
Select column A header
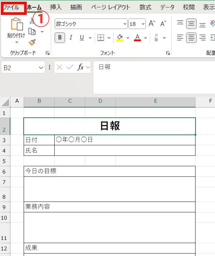click(x=17, y=102)
